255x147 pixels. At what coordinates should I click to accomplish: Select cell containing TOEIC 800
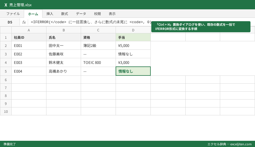click(98, 62)
